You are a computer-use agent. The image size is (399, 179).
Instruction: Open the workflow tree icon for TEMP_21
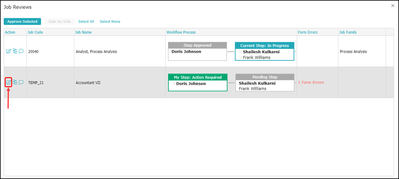[15, 82]
